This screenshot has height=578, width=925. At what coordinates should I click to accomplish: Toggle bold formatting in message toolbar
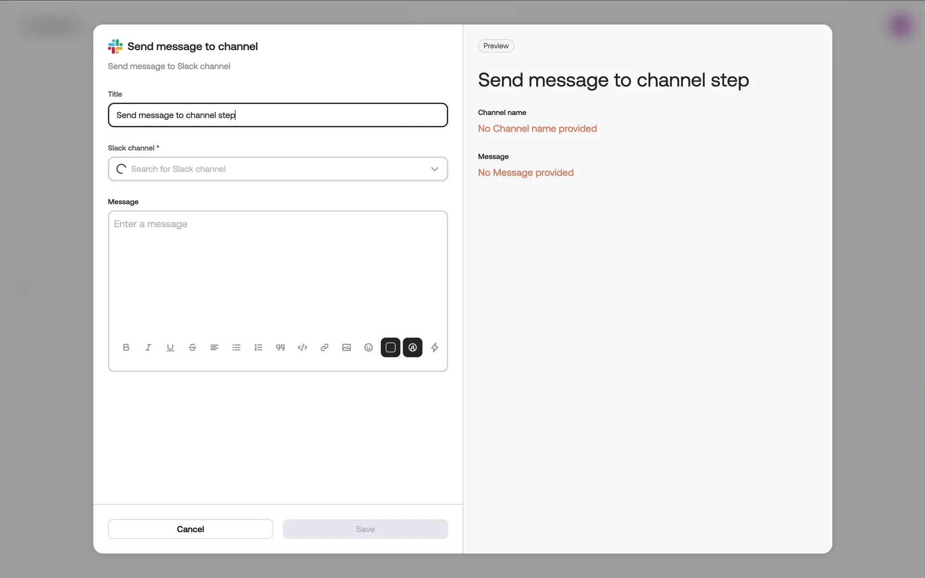(126, 347)
